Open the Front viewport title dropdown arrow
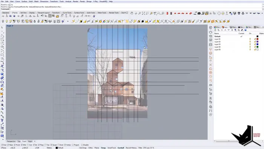264x149 pixels. coord(12,26)
